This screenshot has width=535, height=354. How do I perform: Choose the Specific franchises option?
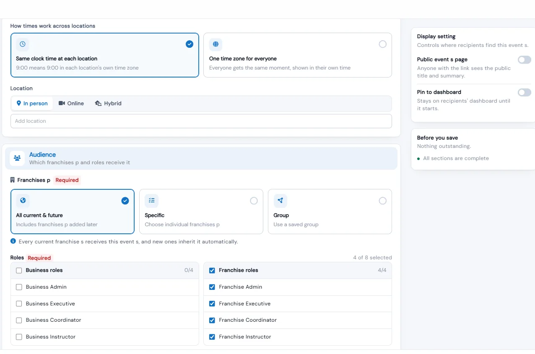click(x=201, y=212)
